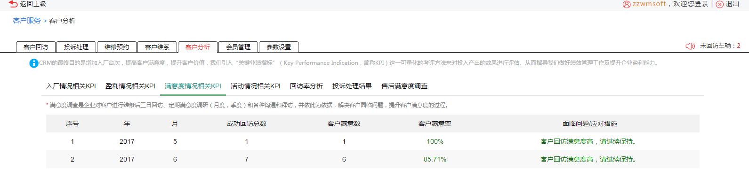Switch to the 参数设置 tab
The width and height of the screenshot is (749, 178).
tap(279, 47)
